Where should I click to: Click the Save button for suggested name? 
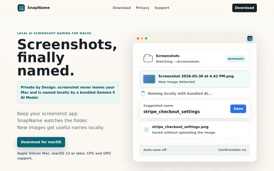pos(238,109)
